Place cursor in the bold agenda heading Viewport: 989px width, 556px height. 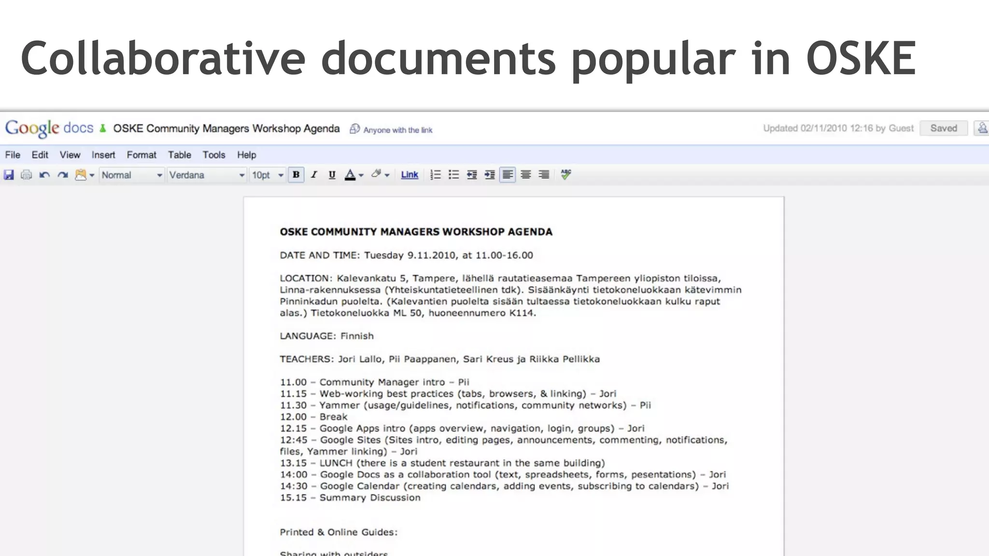click(x=416, y=232)
